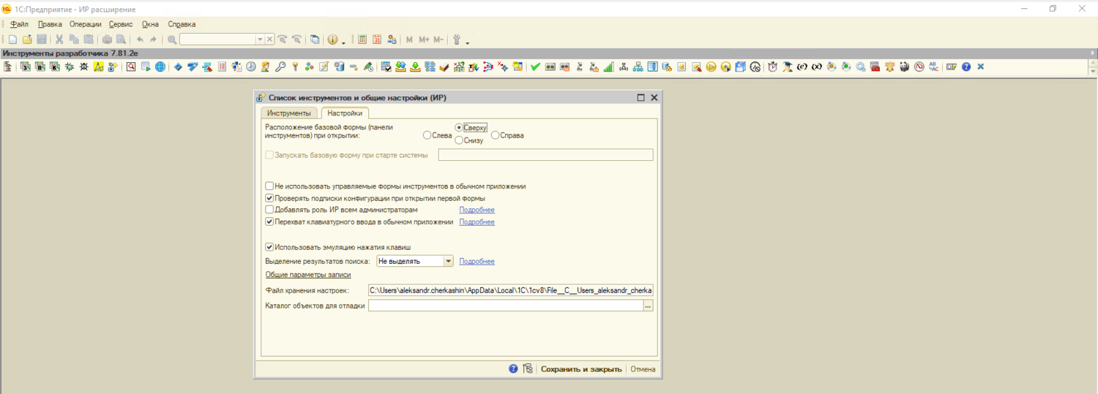Screen dimensions: 1098x394
Task: Enable Добавлять роль ИР всем администраторам
Action: pos(269,210)
